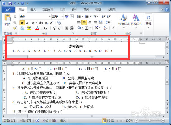Switch to the 插入 tab
This screenshot has width=171, height=125.
(33, 10)
